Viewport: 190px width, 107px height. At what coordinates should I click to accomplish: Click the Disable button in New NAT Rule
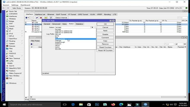click(x=105, y=34)
